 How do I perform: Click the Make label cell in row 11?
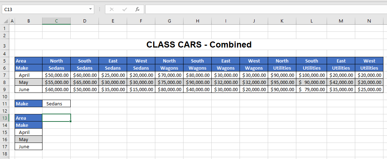(x=29, y=104)
